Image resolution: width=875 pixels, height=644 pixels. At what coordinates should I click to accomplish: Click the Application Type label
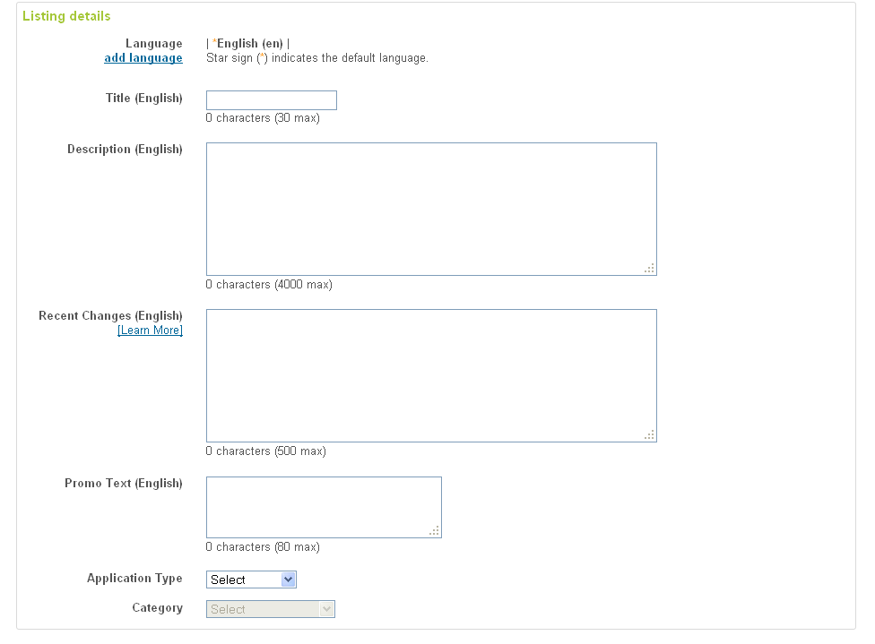pos(134,579)
